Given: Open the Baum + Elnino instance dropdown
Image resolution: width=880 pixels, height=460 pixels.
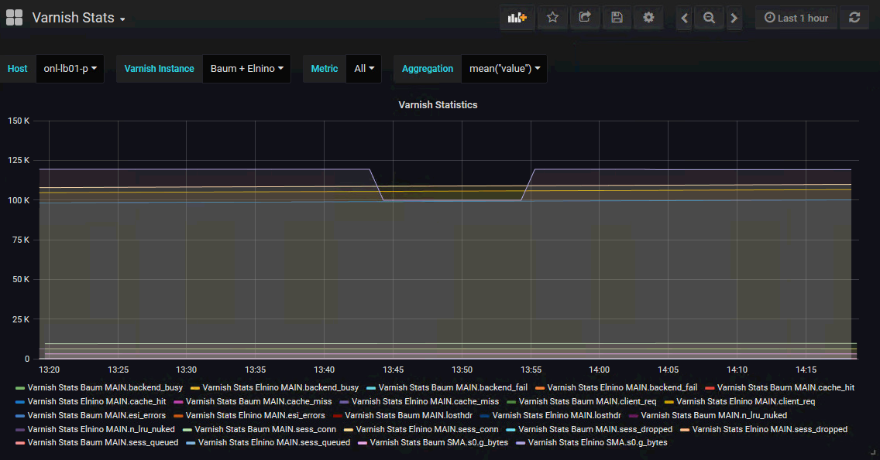Looking at the screenshot, I should click(x=246, y=68).
